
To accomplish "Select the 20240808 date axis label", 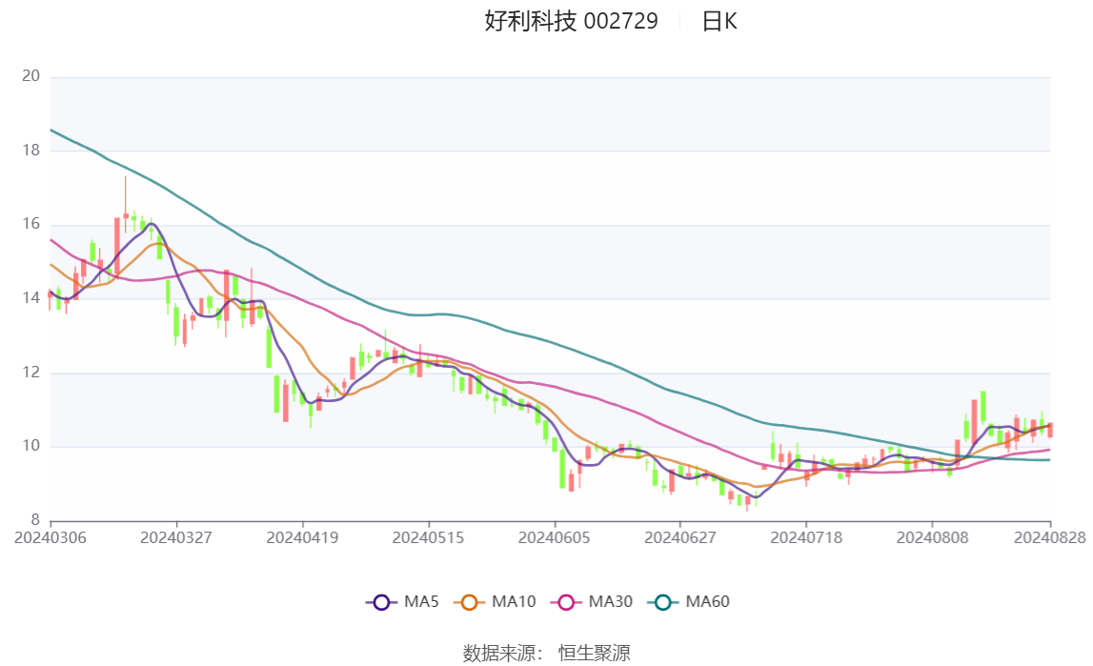I will click(932, 537).
